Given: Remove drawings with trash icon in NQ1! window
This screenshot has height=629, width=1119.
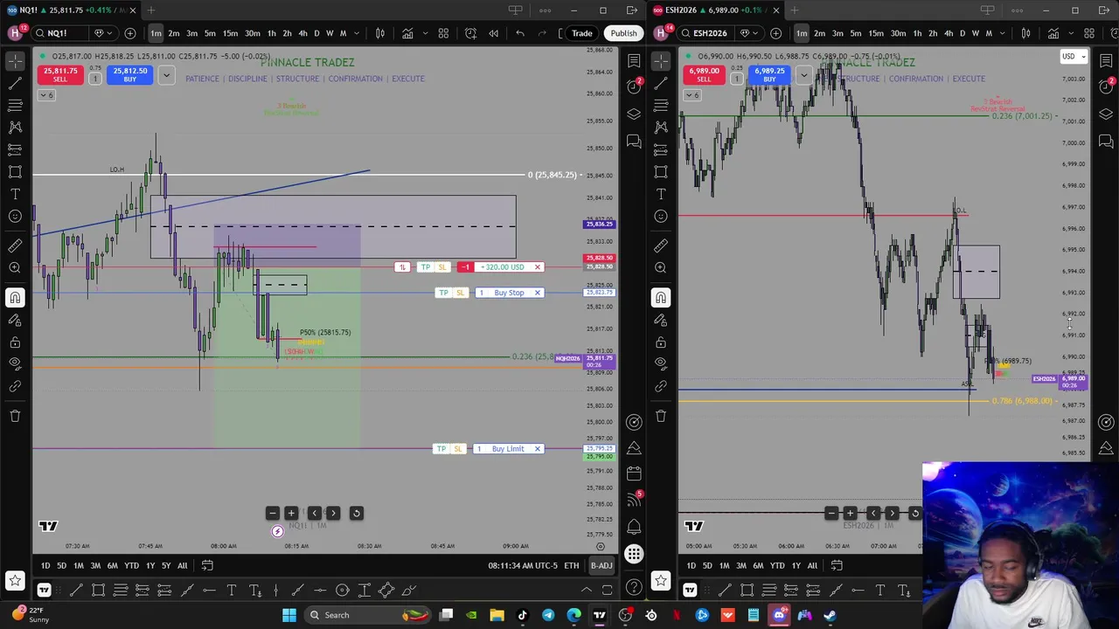Looking at the screenshot, I should 15,416.
